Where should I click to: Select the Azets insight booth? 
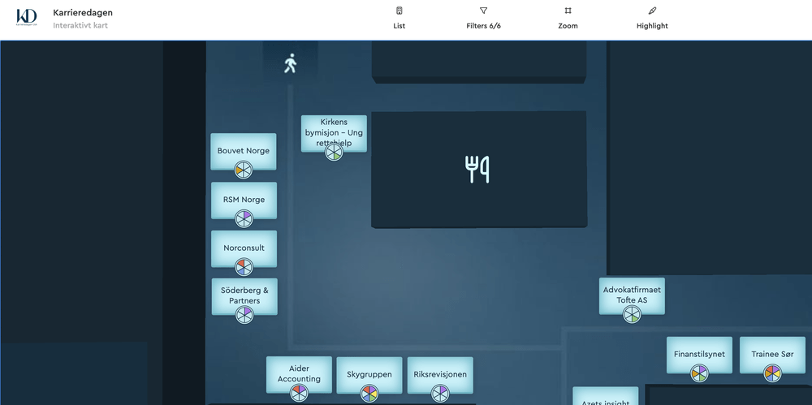pos(606,396)
